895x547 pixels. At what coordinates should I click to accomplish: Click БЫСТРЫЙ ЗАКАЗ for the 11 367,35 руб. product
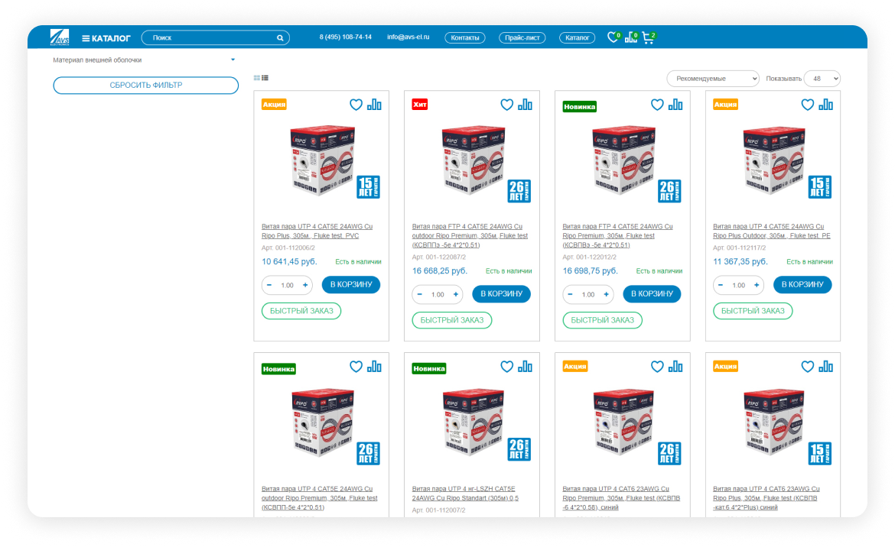[x=753, y=311]
